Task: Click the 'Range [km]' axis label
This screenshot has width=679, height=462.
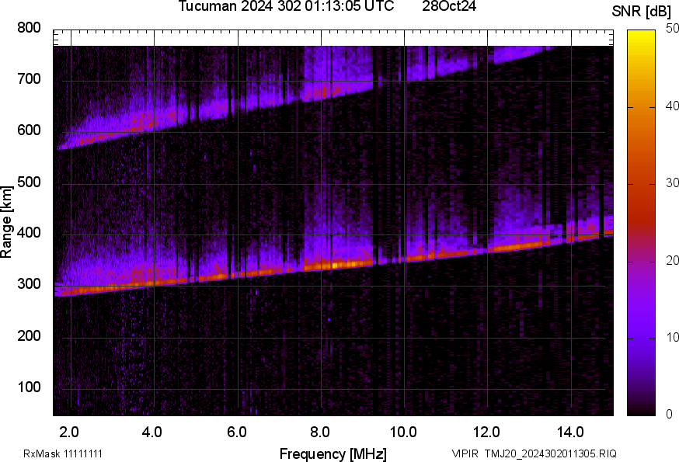Action: [x=6, y=222]
